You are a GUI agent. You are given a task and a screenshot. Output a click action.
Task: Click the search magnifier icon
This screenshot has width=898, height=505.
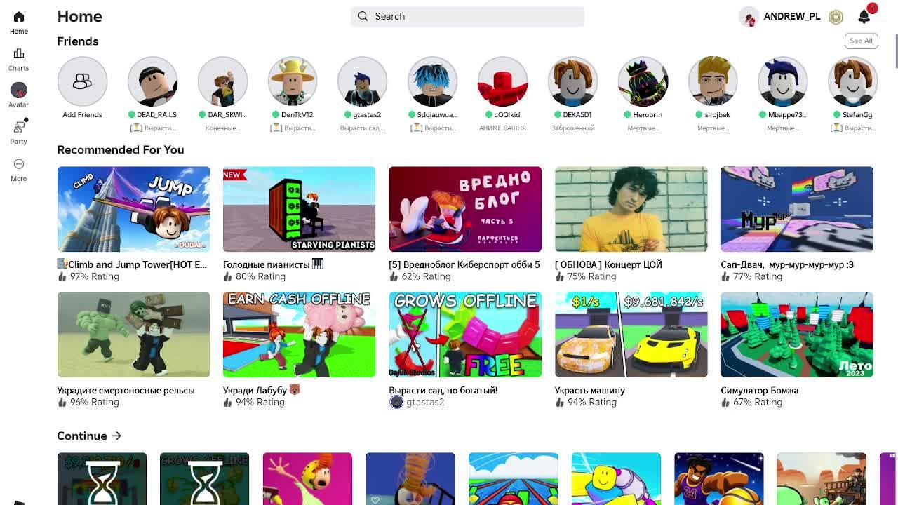pos(363,16)
